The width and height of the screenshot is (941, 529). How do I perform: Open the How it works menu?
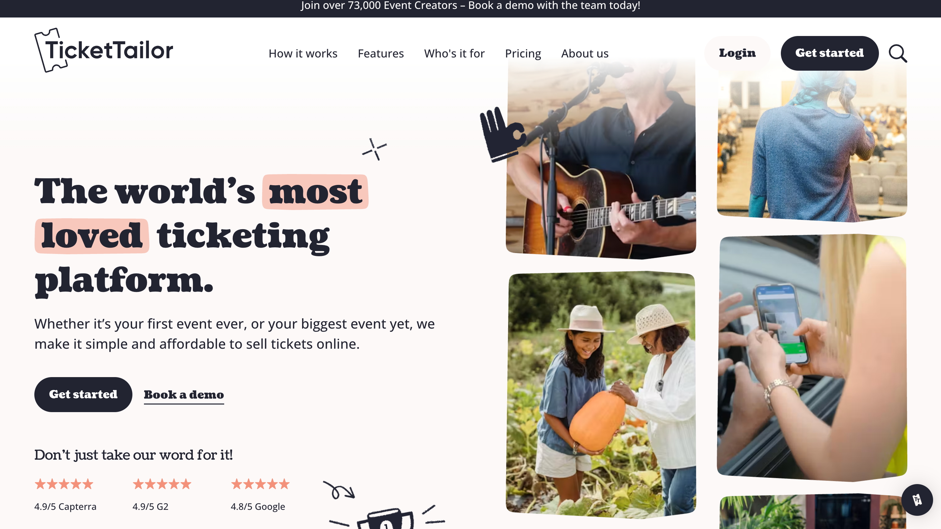(x=303, y=53)
